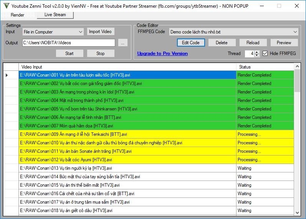Click Processing status of row 009
This screenshot has height=219, width=306.
click(x=265, y=134)
